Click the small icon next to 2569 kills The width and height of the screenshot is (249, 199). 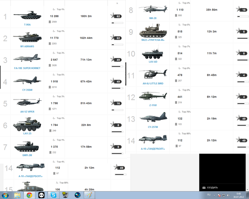coord(50,22)
